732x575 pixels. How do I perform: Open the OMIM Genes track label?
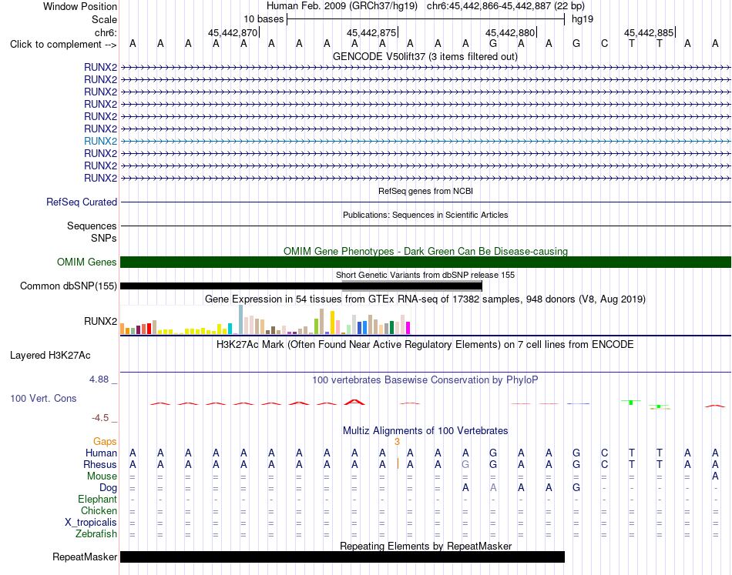click(x=86, y=262)
